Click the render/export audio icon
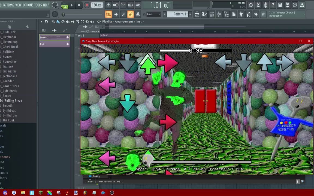Viewport: 314px width, 196px height. click(x=288, y=5)
